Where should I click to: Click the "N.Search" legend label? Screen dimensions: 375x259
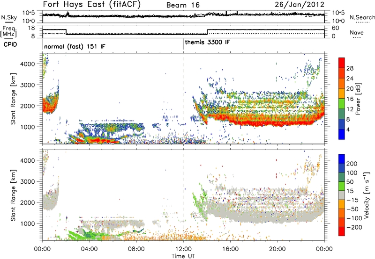[362, 17]
